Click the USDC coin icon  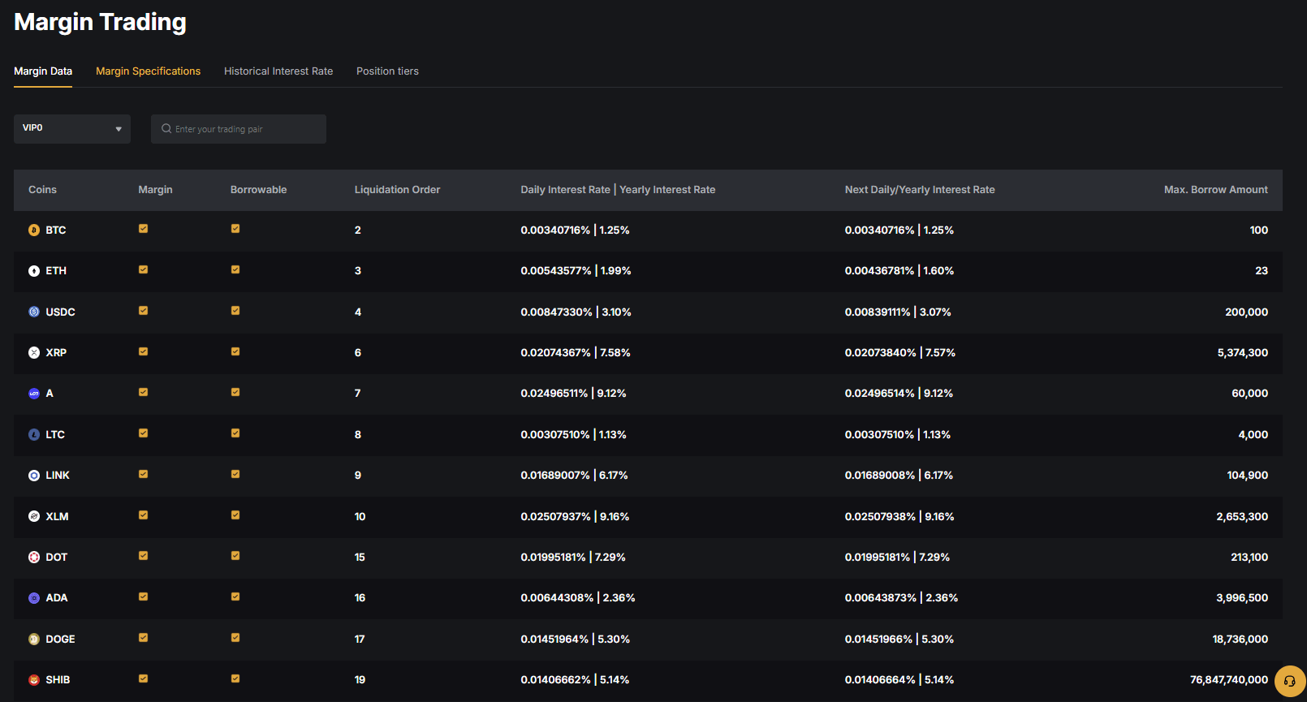pyautogui.click(x=34, y=312)
